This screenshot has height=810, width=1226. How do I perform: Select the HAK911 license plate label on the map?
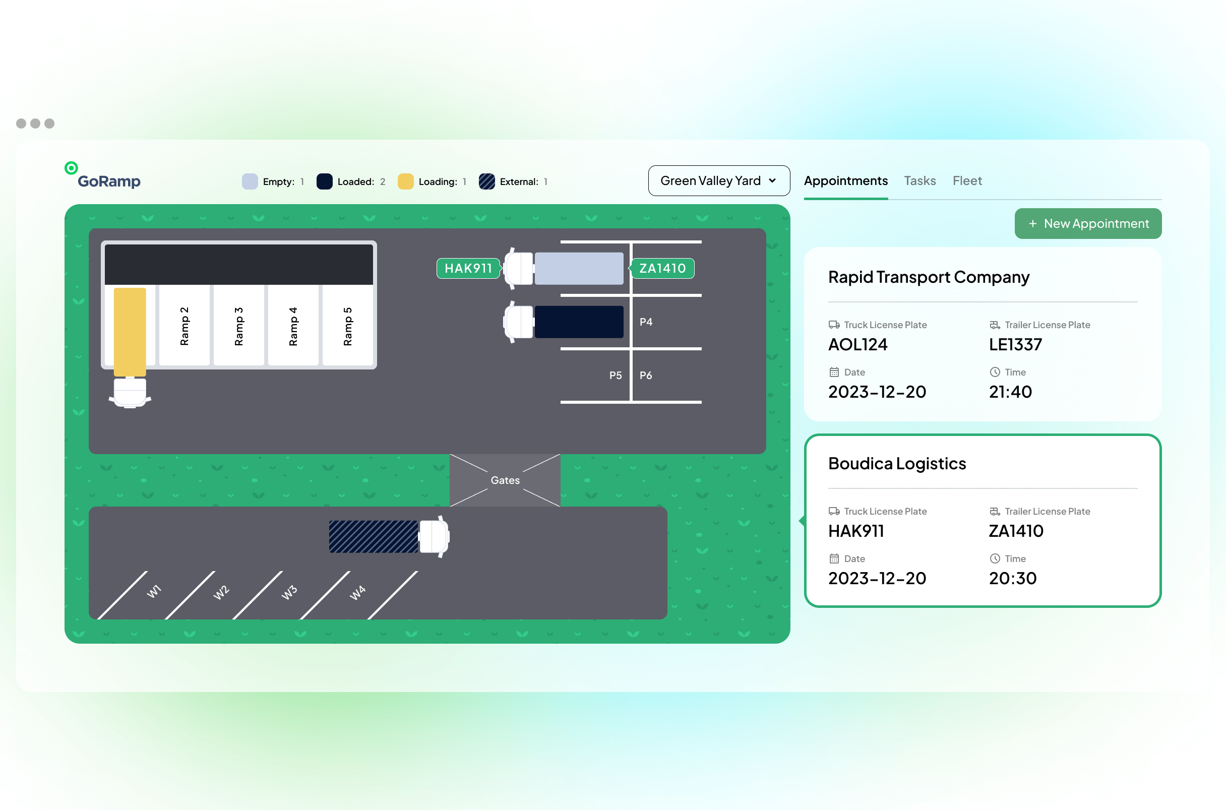click(468, 268)
